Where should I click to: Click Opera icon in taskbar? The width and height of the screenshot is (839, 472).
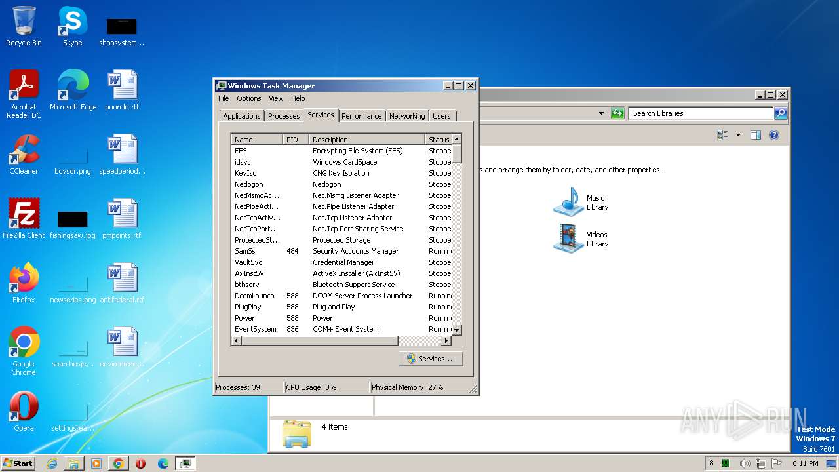point(140,463)
